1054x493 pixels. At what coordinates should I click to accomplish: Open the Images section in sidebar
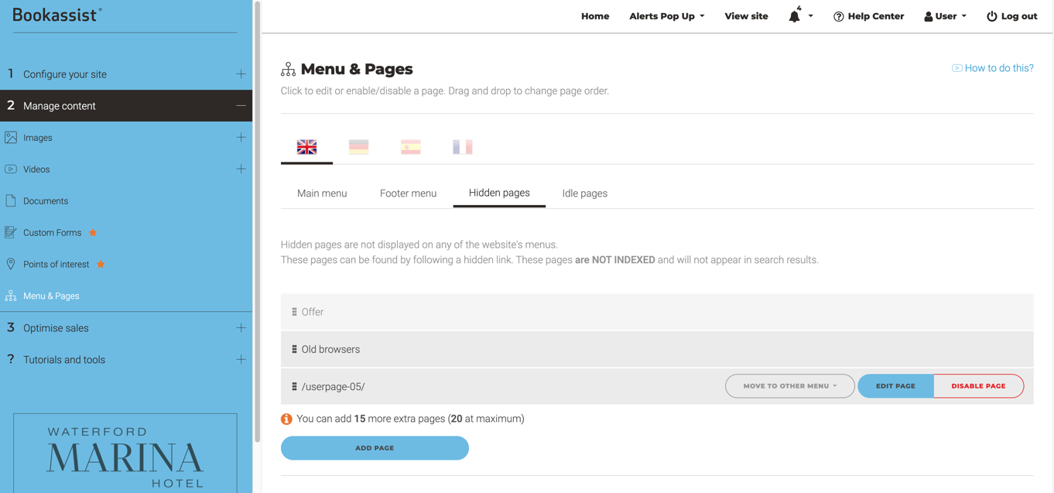(x=11, y=137)
